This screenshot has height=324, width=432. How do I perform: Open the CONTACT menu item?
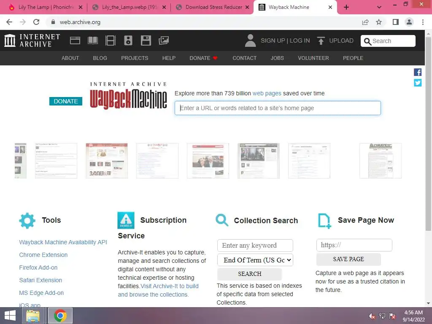(x=245, y=58)
